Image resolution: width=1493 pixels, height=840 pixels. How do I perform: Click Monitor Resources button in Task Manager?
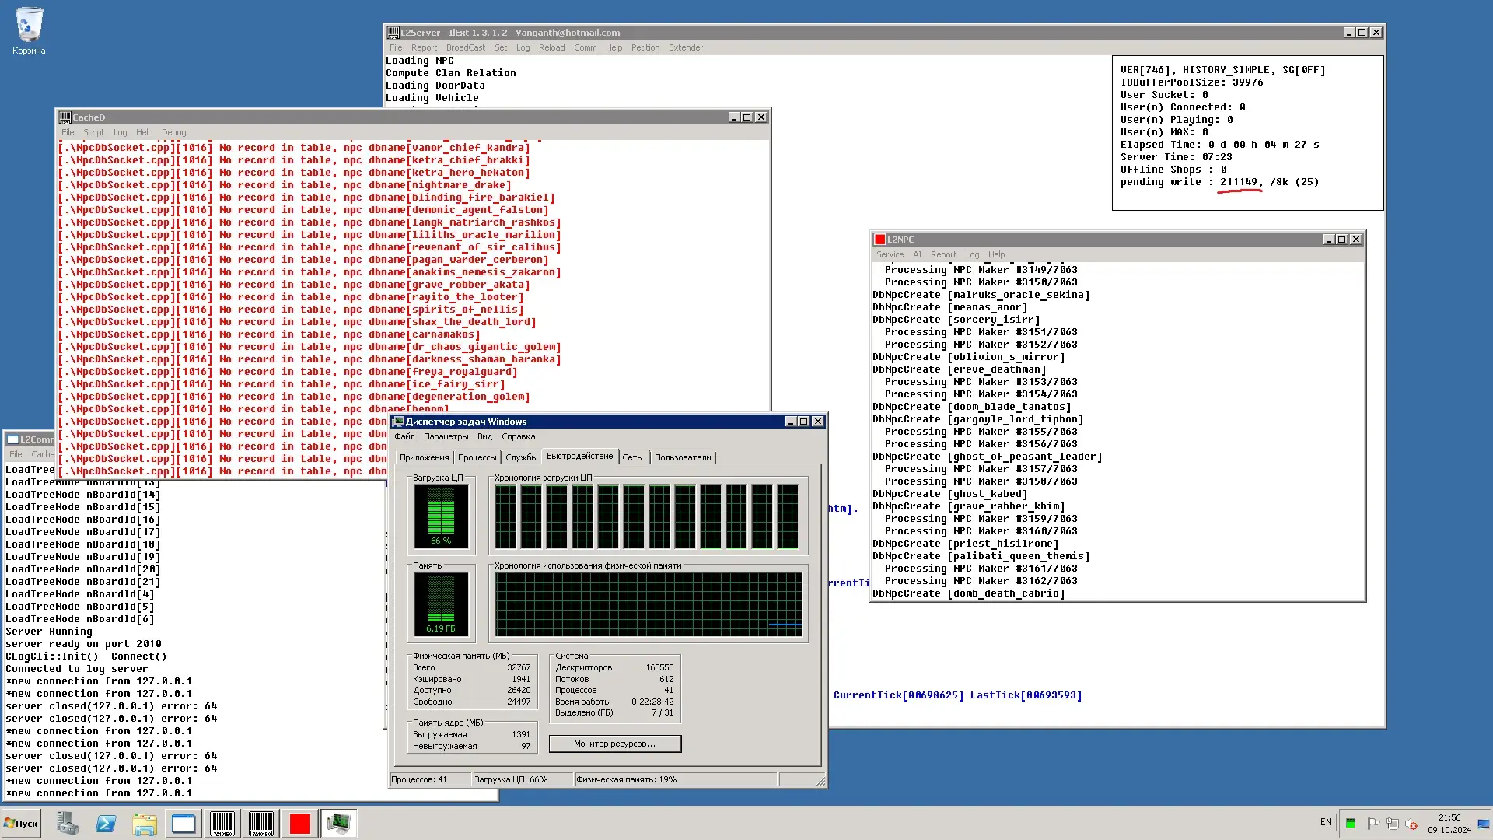614,743
